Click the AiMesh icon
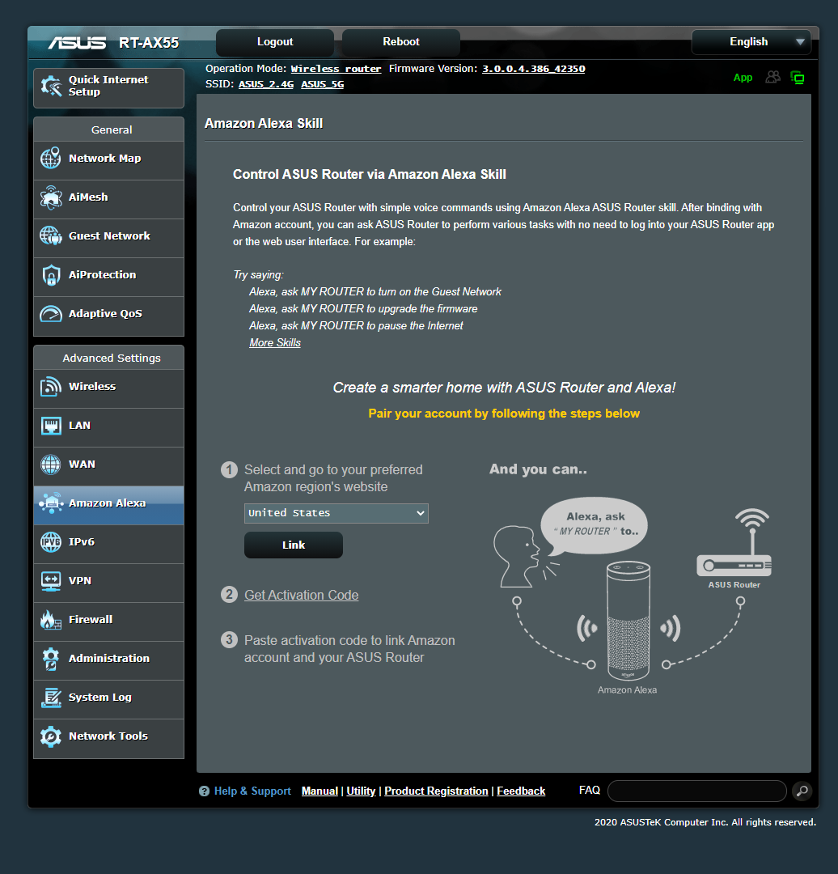Image resolution: width=838 pixels, height=874 pixels. coord(51,197)
